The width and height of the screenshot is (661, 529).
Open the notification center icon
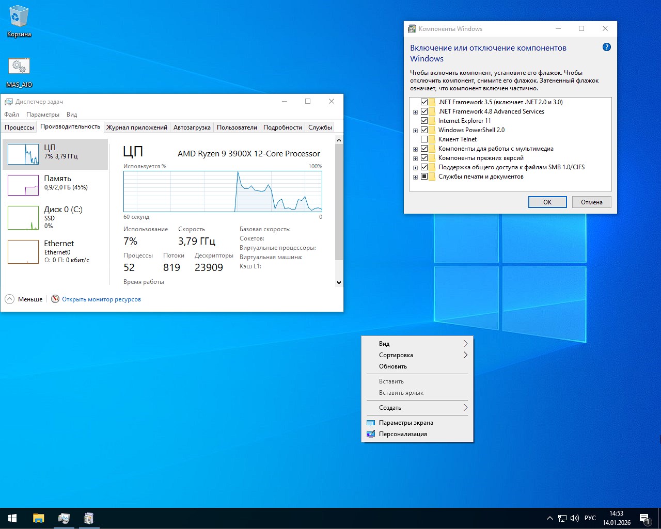point(644,518)
